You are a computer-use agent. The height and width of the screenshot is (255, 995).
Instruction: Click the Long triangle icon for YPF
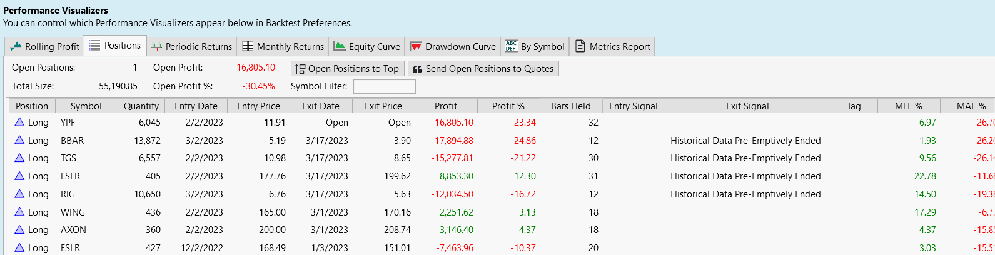19,122
